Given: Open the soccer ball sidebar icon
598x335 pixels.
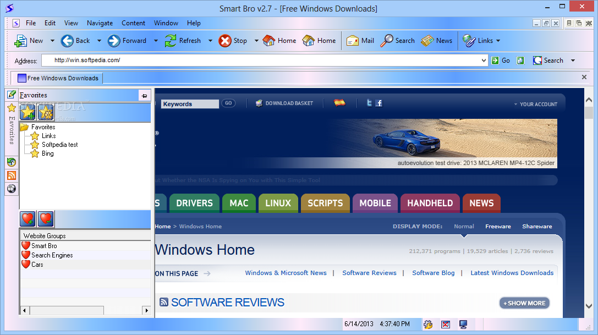Looking at the screenshot, I should [12, 189].
